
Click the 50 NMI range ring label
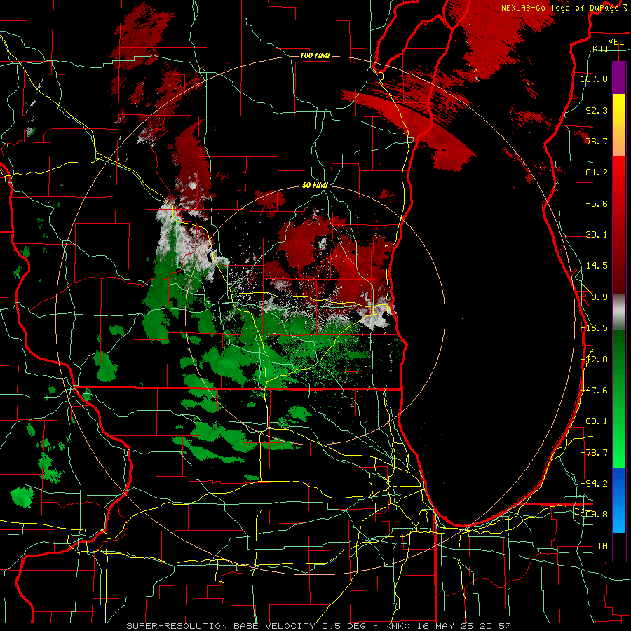tap(315, 186)
